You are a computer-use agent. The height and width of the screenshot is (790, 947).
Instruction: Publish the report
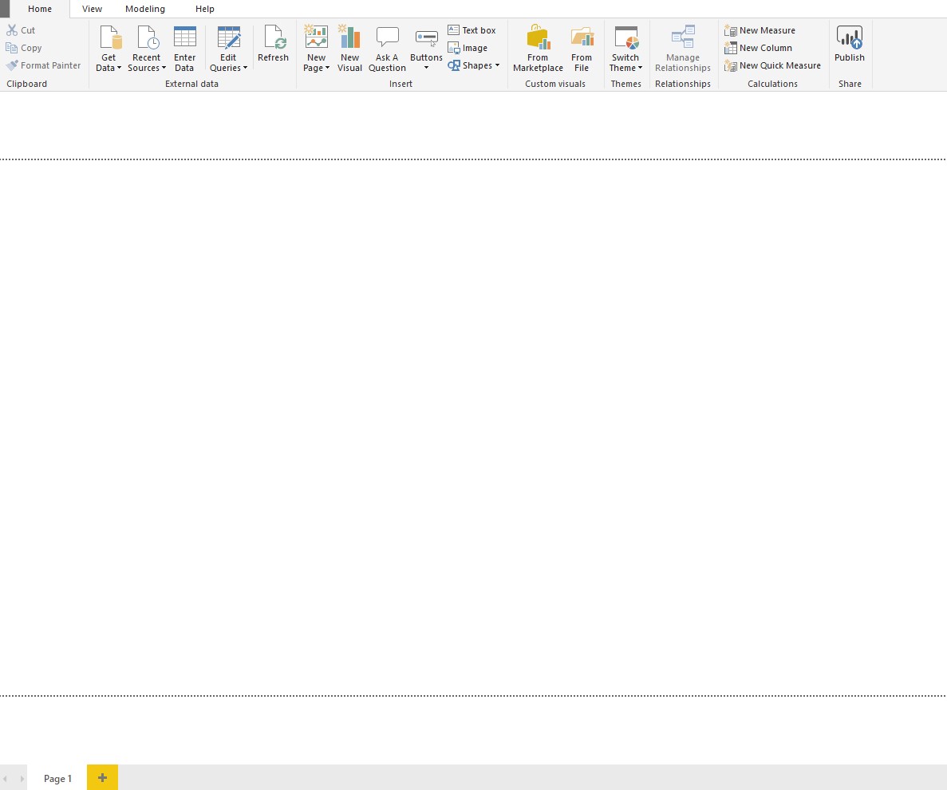pyautogui.click(x=850, y=44)
